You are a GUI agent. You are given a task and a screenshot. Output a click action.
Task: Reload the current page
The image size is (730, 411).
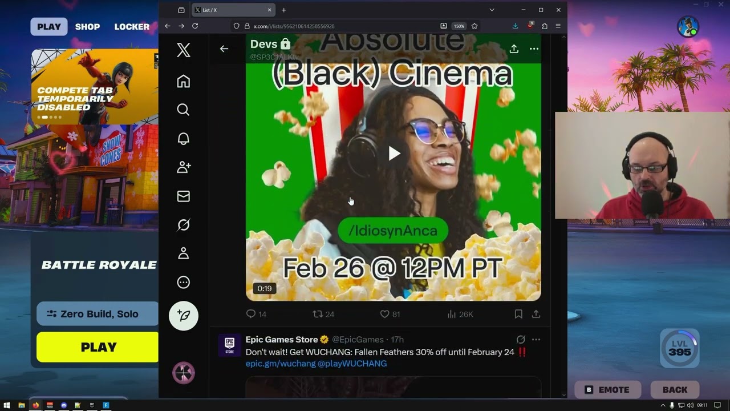[195, 26]
